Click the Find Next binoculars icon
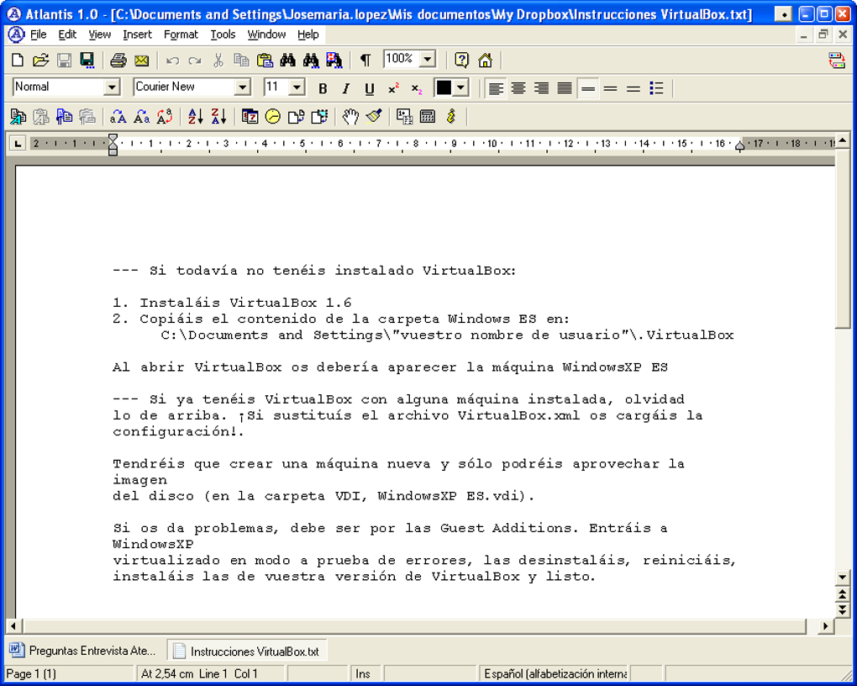 point(310,61)
